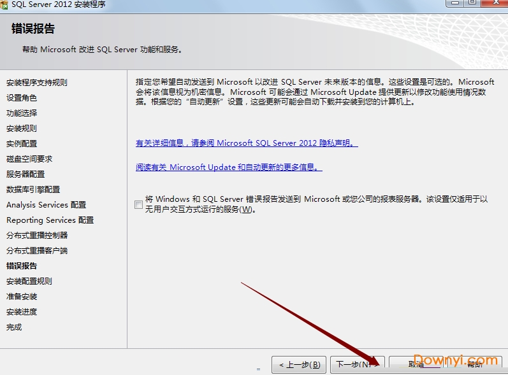Go to 设置角色 step in sidebar
Image resolution: width=508 pixels, height=375 pixels.
pyautogui.click(x=22, y=98)
